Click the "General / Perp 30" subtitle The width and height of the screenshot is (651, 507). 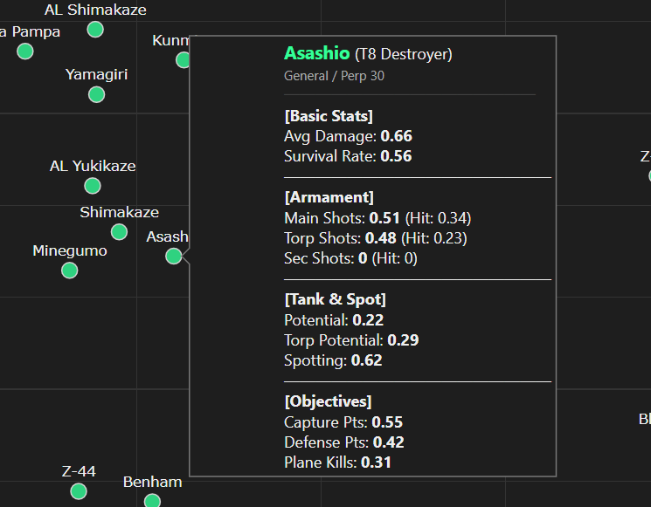pyautogui.click(x=334, y=76)
